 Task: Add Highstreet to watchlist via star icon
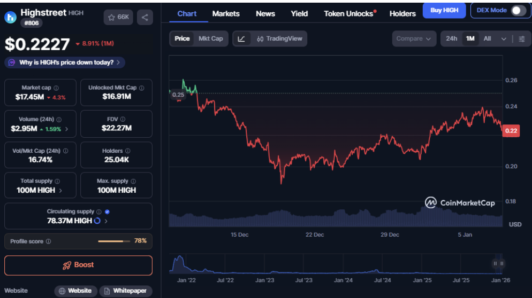click(x=118, y=18)
